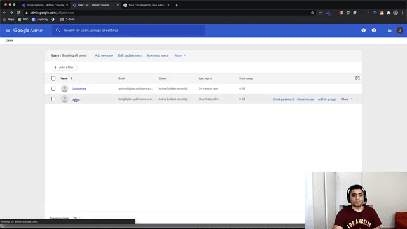Click the browser back arrow
Screen dimensions: 407x229
pyautogui.click(x=4, y=13)
